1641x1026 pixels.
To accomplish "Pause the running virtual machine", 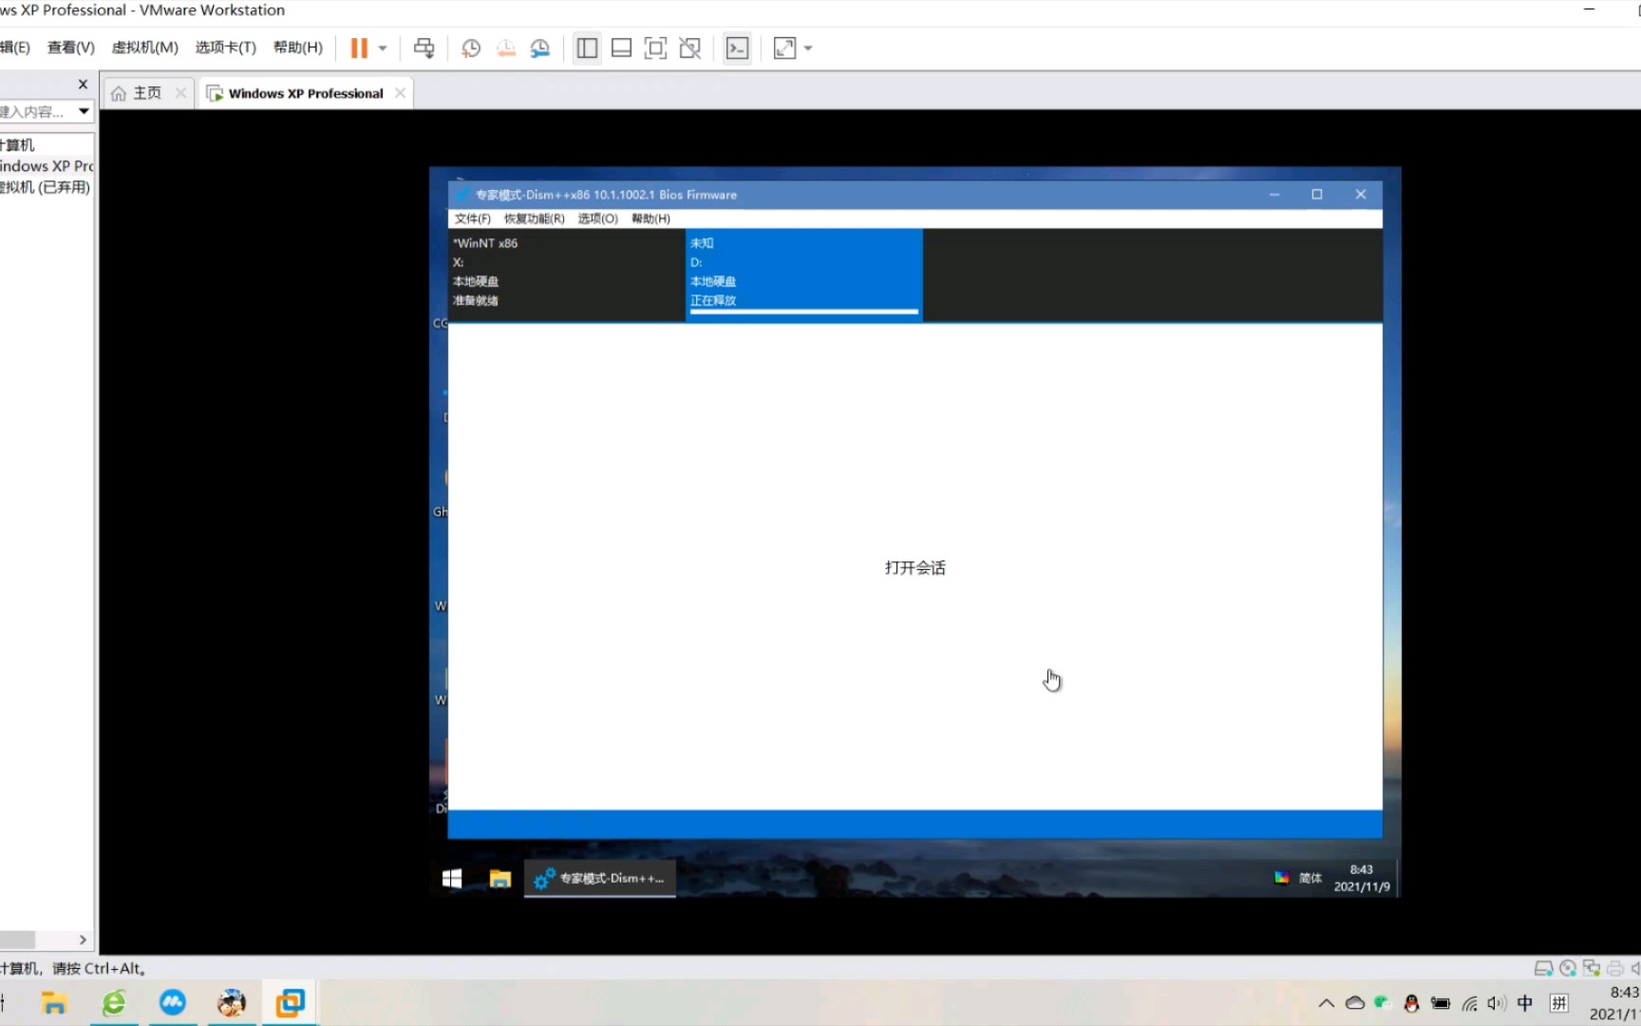I will pos(359,47).
